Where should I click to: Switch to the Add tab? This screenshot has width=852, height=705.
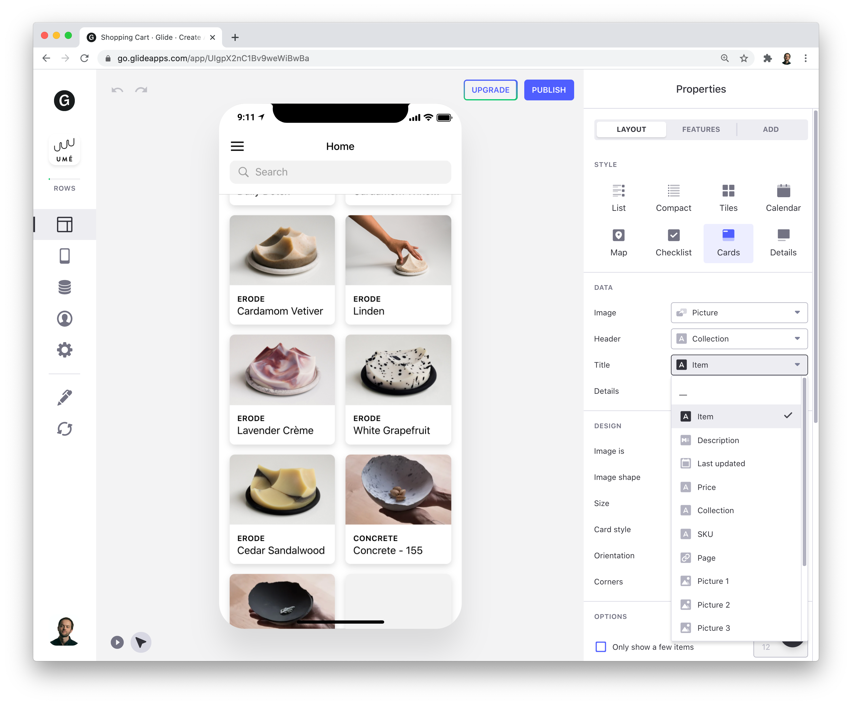[x=770, y=129]
